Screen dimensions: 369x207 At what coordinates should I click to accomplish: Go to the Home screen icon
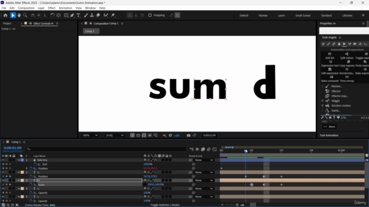tap(5, 16)
